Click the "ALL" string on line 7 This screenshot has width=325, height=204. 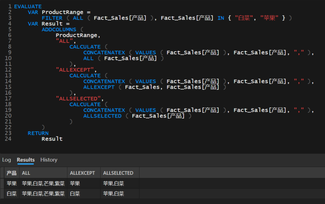(64, 41)
